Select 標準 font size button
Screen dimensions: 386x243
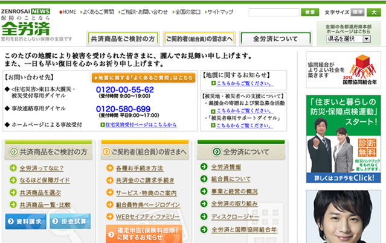358,12
